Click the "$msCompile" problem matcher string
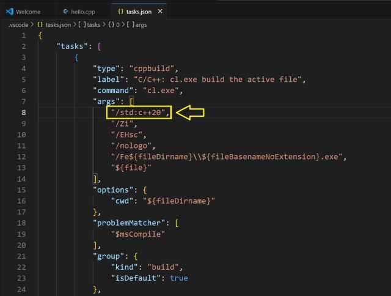This screenshot has height=296, width=391. point(137,234)
